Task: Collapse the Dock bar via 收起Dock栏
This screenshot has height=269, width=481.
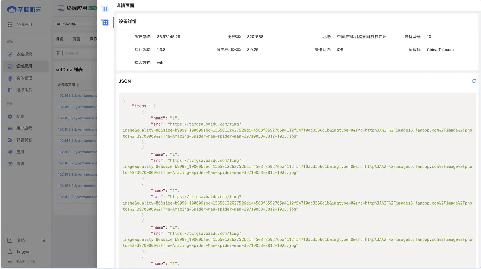Action: 25,261
